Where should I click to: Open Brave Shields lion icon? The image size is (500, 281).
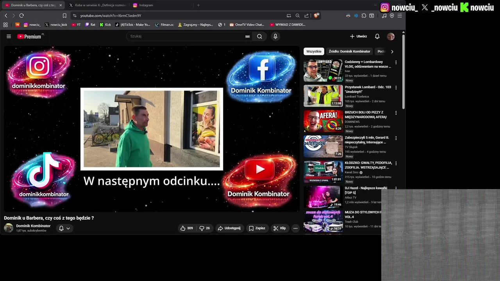[316, 16]
